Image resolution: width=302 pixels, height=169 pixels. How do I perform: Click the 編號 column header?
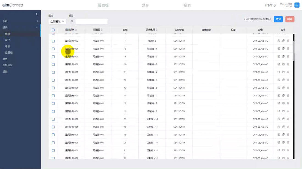125,30
